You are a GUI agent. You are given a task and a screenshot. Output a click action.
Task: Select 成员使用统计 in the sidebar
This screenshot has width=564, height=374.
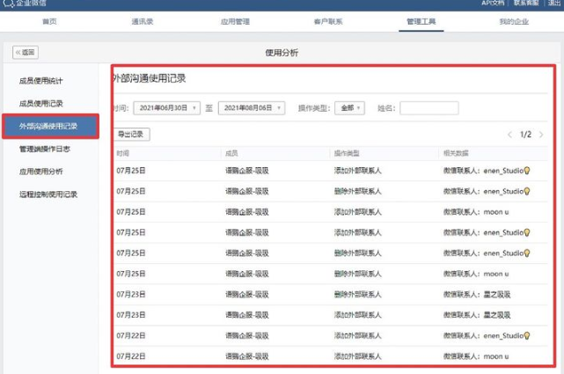pos(41,81)
